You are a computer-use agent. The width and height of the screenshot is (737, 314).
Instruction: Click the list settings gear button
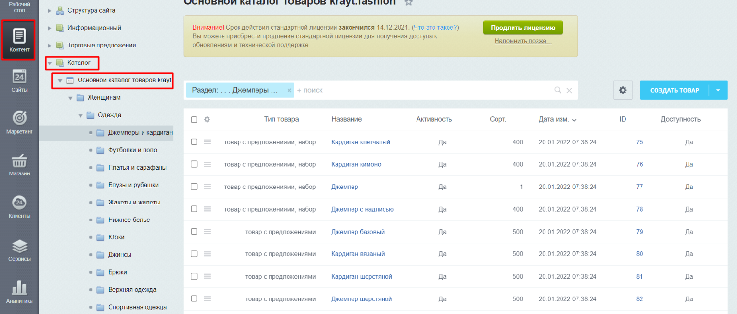click(x=623, y=90)
